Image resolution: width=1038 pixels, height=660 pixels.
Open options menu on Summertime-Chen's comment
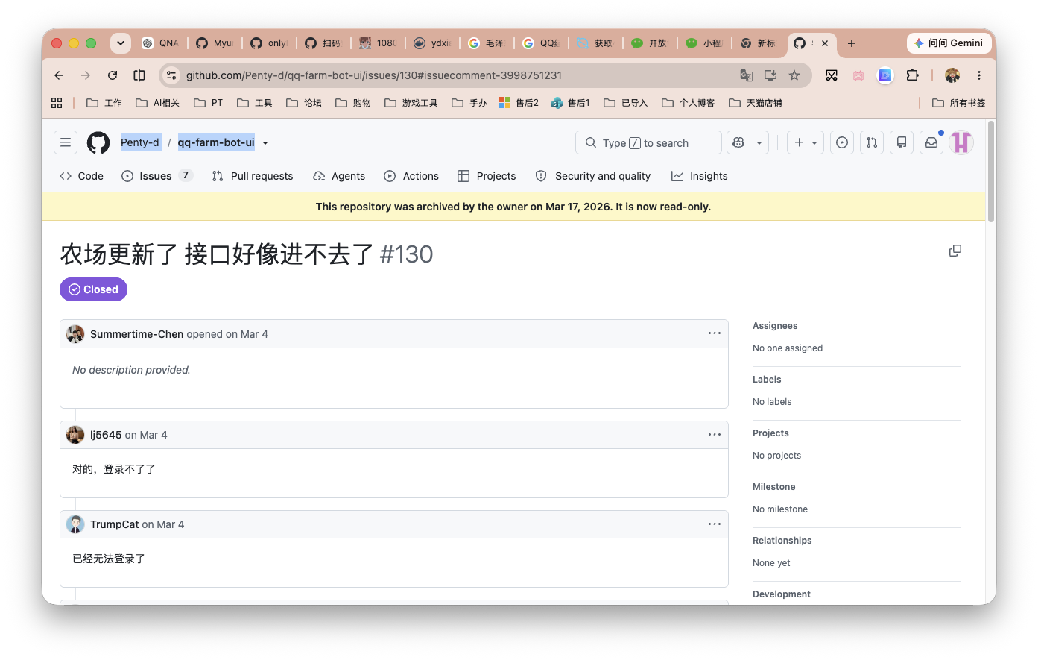(x=715, y=333)
